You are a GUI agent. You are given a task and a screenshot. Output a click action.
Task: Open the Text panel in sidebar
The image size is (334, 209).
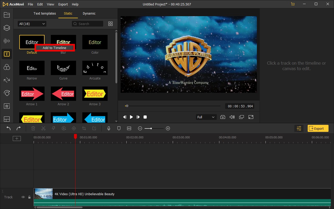(7, 54)
